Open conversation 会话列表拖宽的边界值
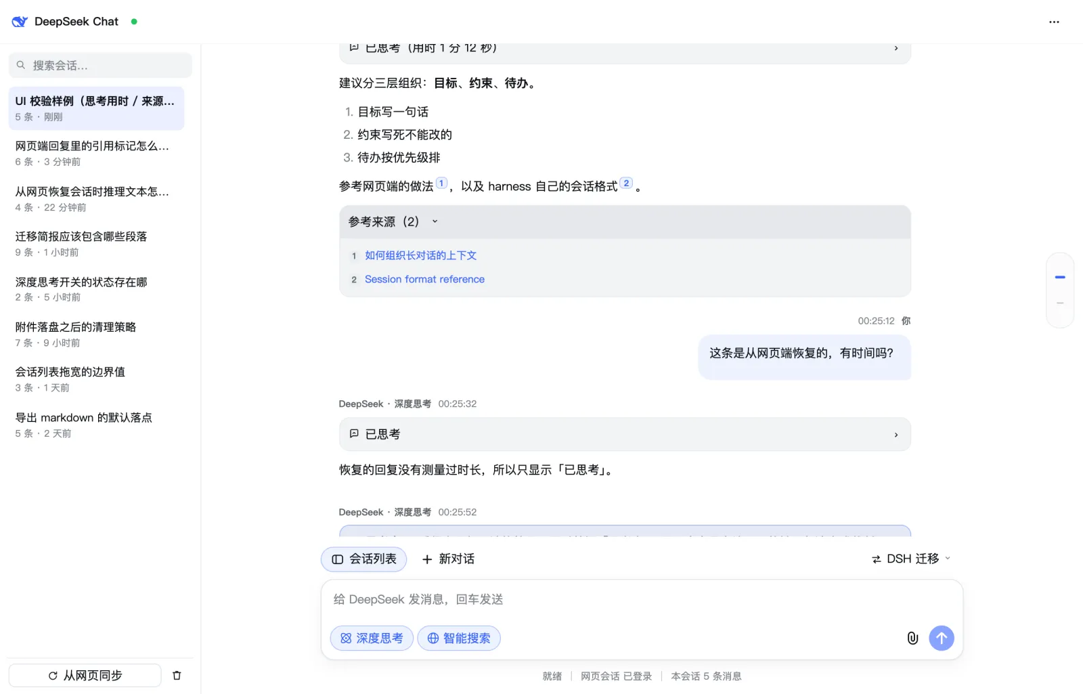1083x694 pixels. [x=96, y=379]
